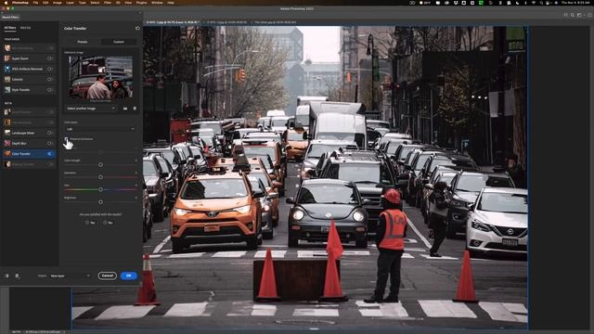Screen dimensions: 594x334
Task: Select the Super Zoom filter row label
Action: pyautogui.click(x=20, y=58)
